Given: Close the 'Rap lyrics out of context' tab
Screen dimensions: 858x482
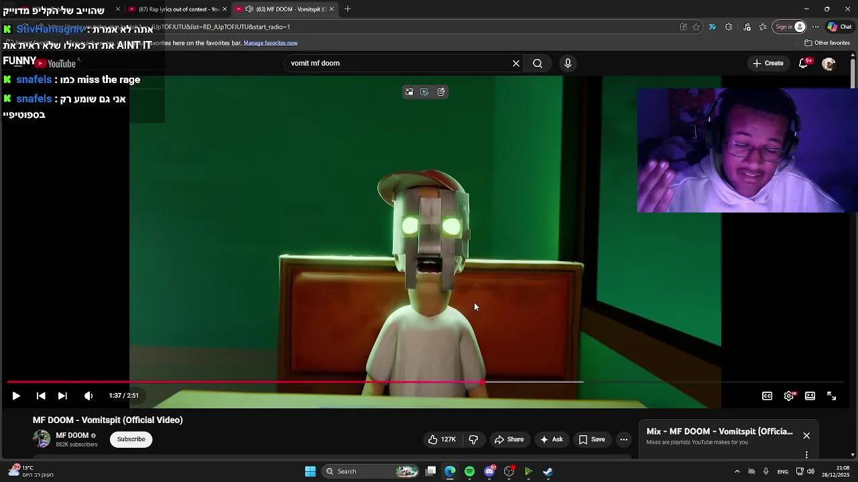Looking at the screenshot, I should (x=225, y=9).
